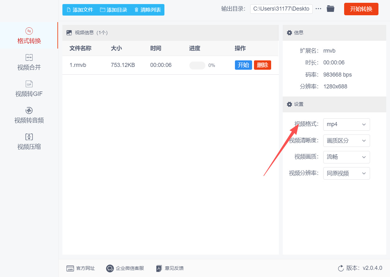The width and height of the screenshot is (390, 277).
Task: Click the Add File (添加文件) button
Action: 80,10
